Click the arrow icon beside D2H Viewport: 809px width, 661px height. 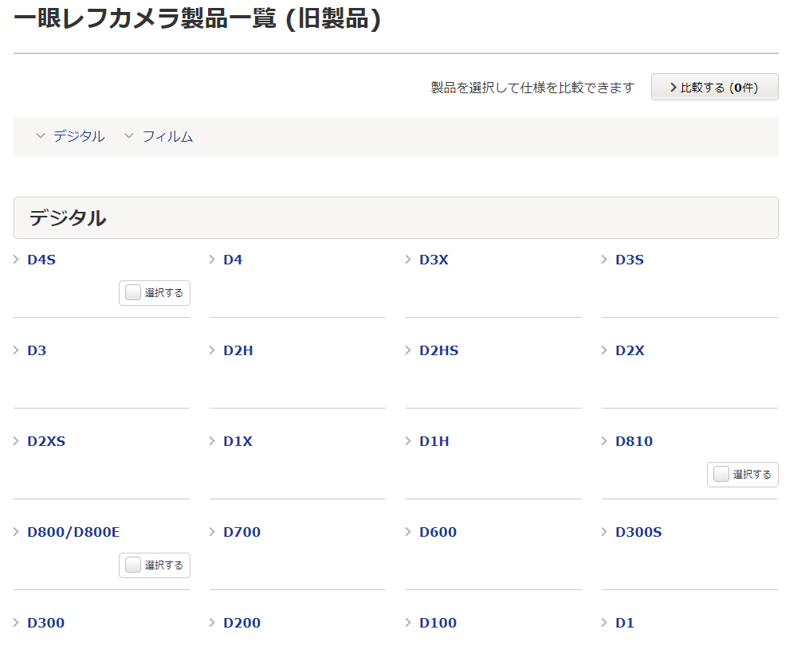tap(213, 350)
